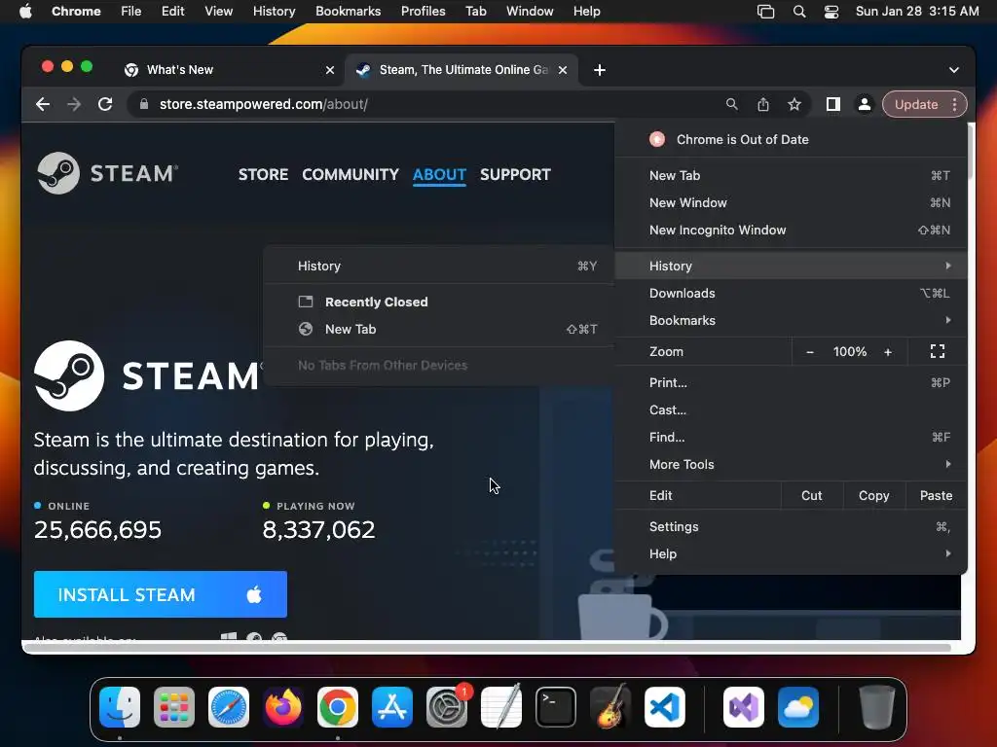Open System Settings from the Dock

(446, 707)
